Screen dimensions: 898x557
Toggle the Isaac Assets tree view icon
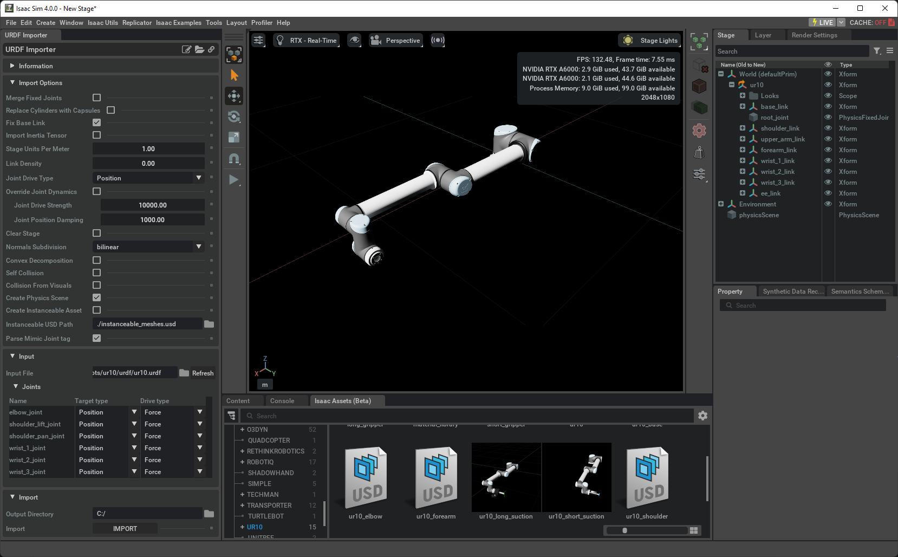[x=232, y=416]
